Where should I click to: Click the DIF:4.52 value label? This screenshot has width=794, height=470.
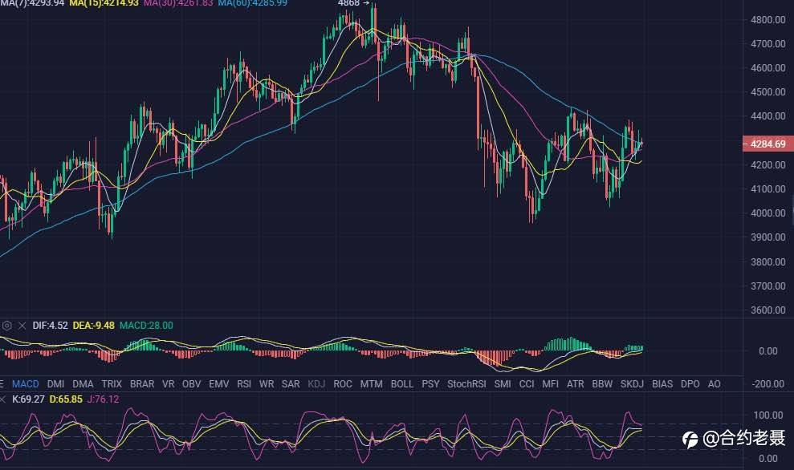point(50,326)
